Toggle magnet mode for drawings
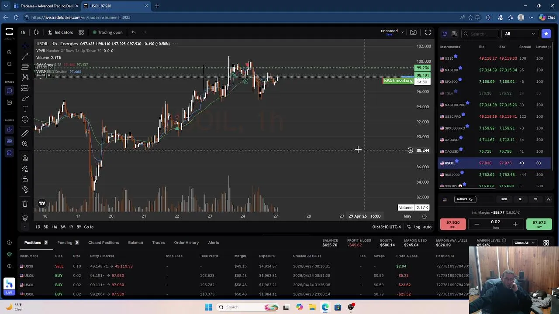The width and height of the screenshot is (559, 314). (25, 158)
